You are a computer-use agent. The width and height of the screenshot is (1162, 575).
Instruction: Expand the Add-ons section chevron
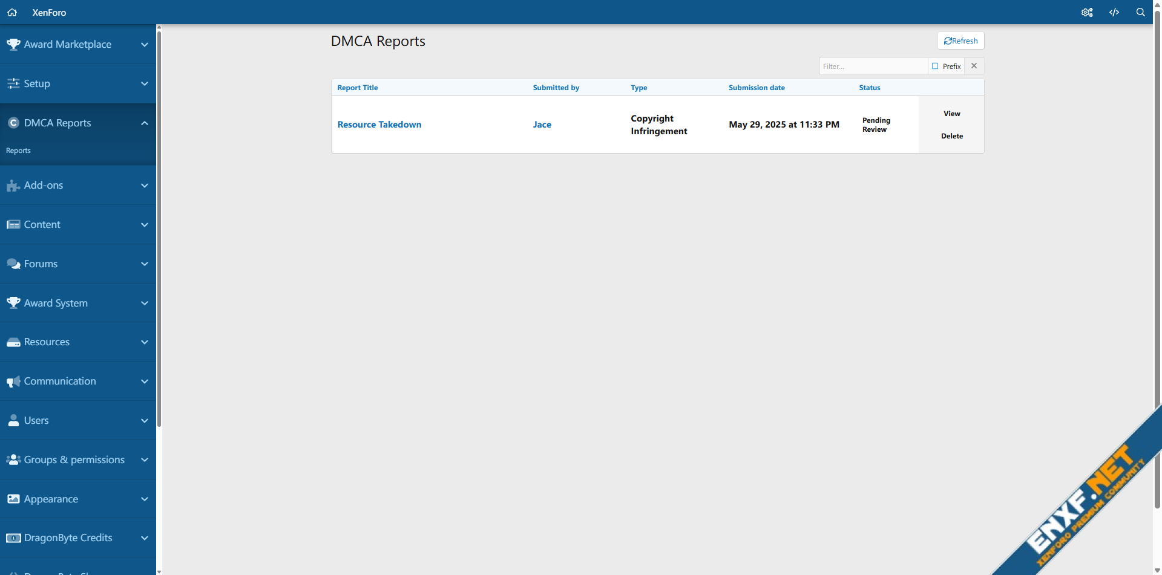145,185
